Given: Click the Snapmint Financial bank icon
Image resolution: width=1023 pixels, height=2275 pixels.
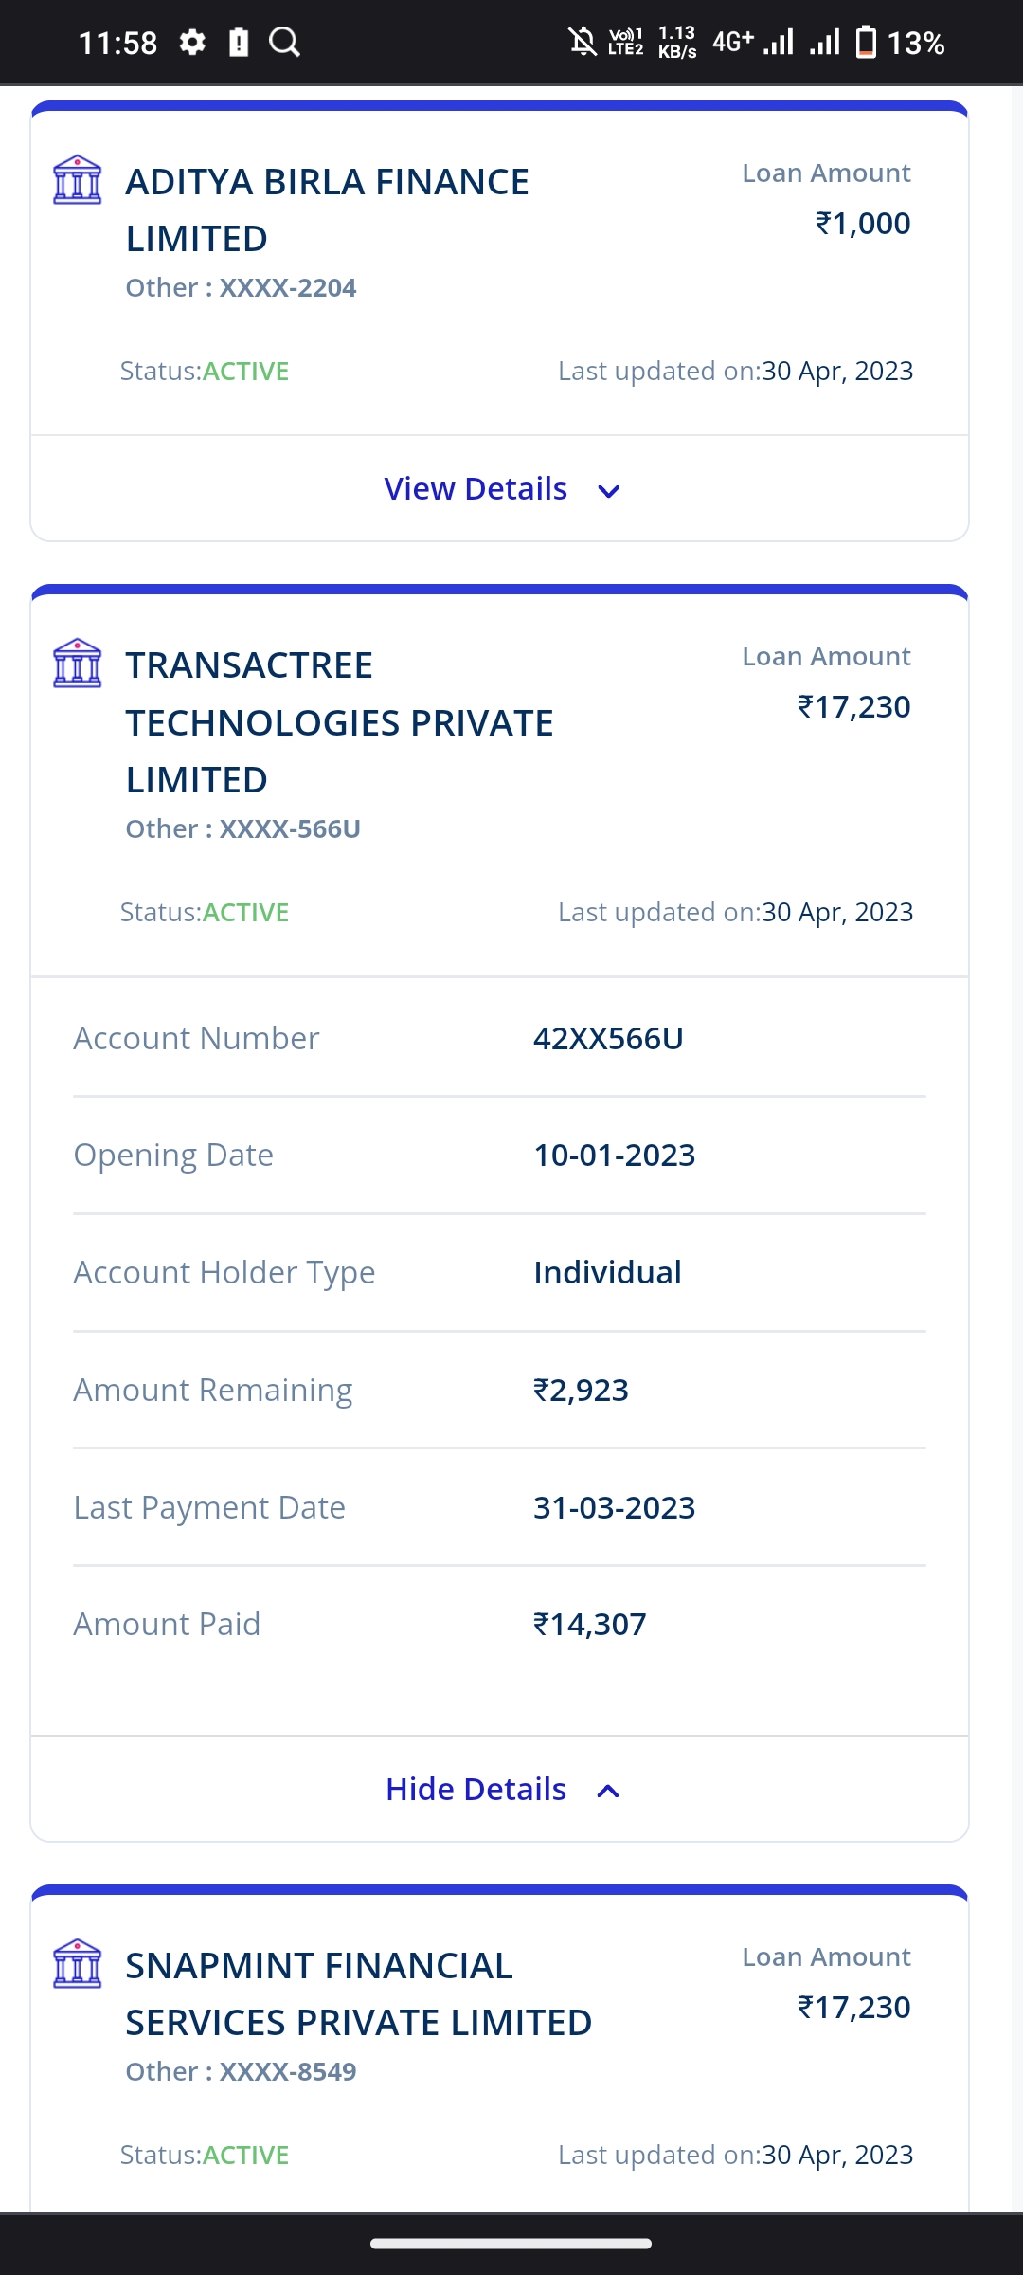Looking at the screenshot, I should tap(77, 1964).
